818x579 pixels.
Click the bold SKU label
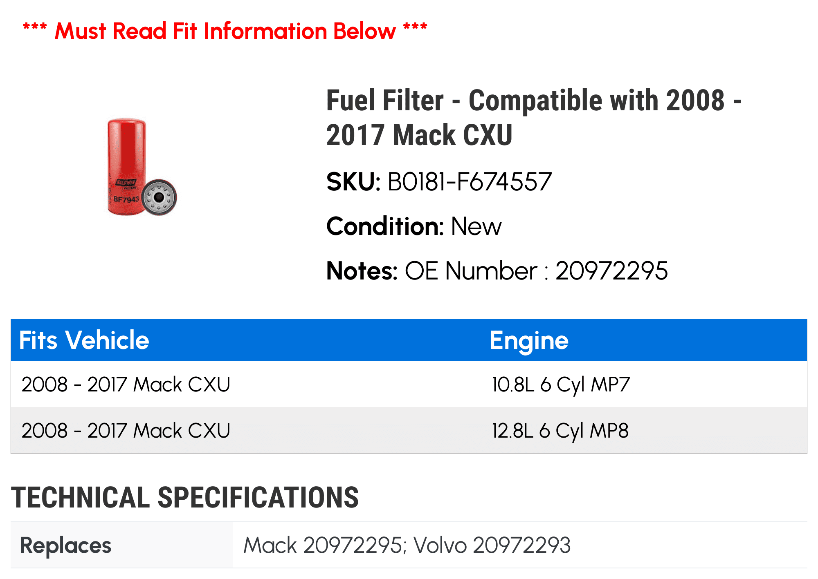[353, 182]
